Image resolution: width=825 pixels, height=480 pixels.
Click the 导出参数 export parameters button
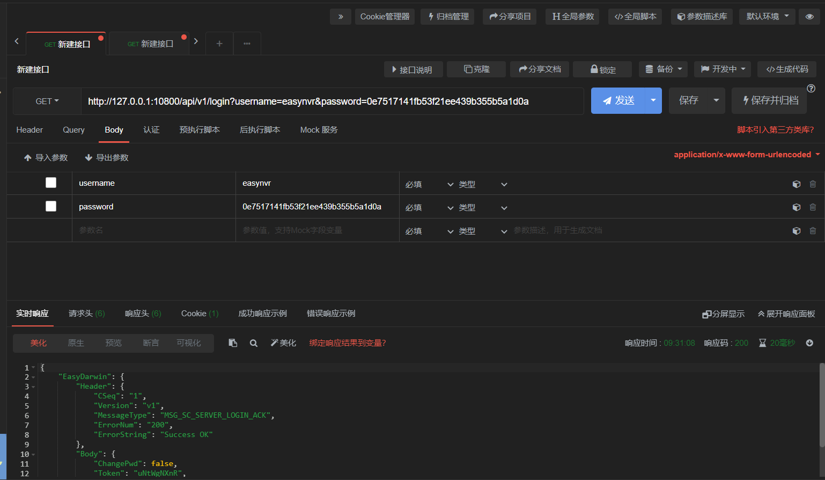[x=107, y=157]
